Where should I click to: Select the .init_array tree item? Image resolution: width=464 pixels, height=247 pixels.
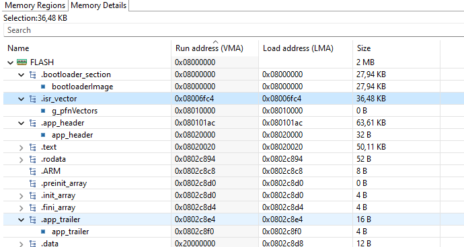[59, 195]
